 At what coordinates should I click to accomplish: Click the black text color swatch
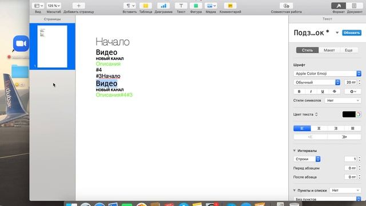tap(349, 114)
